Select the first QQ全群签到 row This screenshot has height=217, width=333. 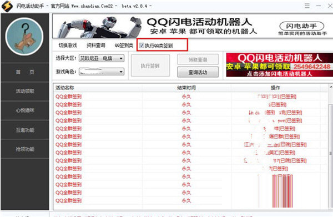click(190, 97)
